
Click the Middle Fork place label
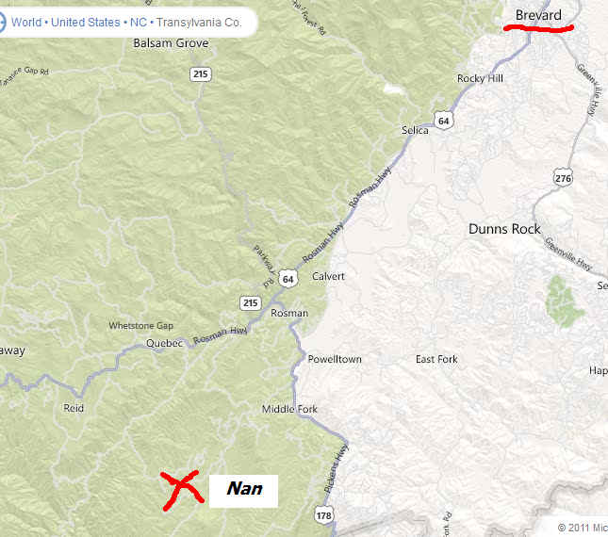pos(289,409)
